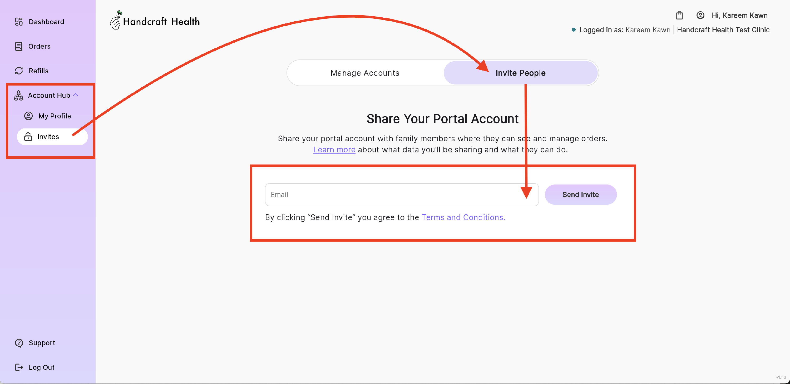Click the user avatar icon in header
Image resolution: width=790 pixels, height=384 pixels.
[700, 15]
